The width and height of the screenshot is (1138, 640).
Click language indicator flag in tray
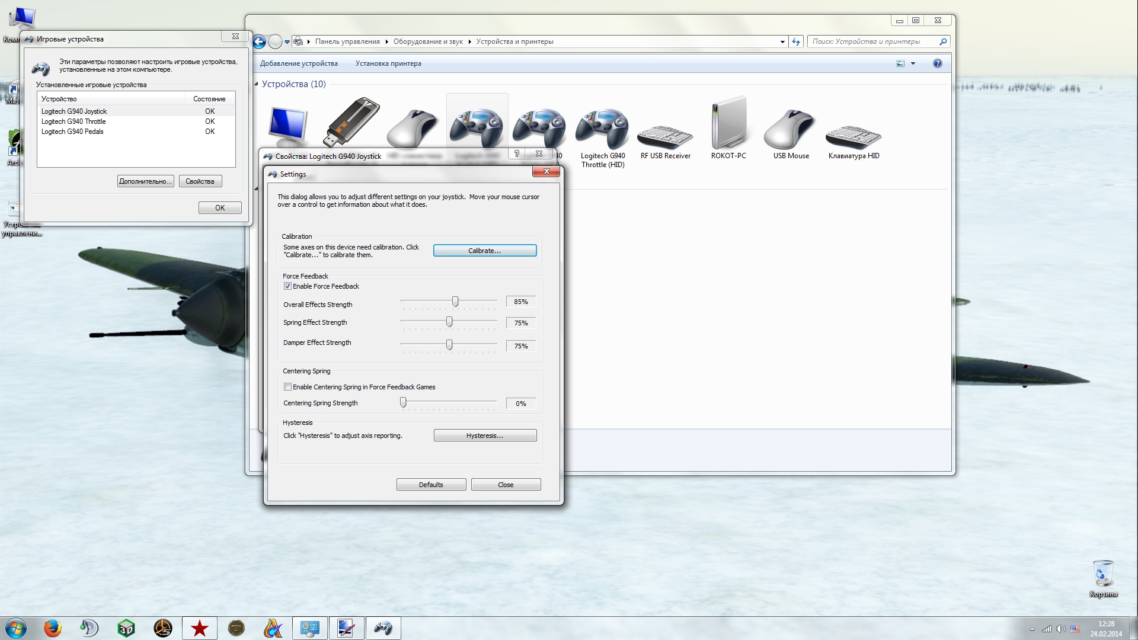coord(1075,629)
